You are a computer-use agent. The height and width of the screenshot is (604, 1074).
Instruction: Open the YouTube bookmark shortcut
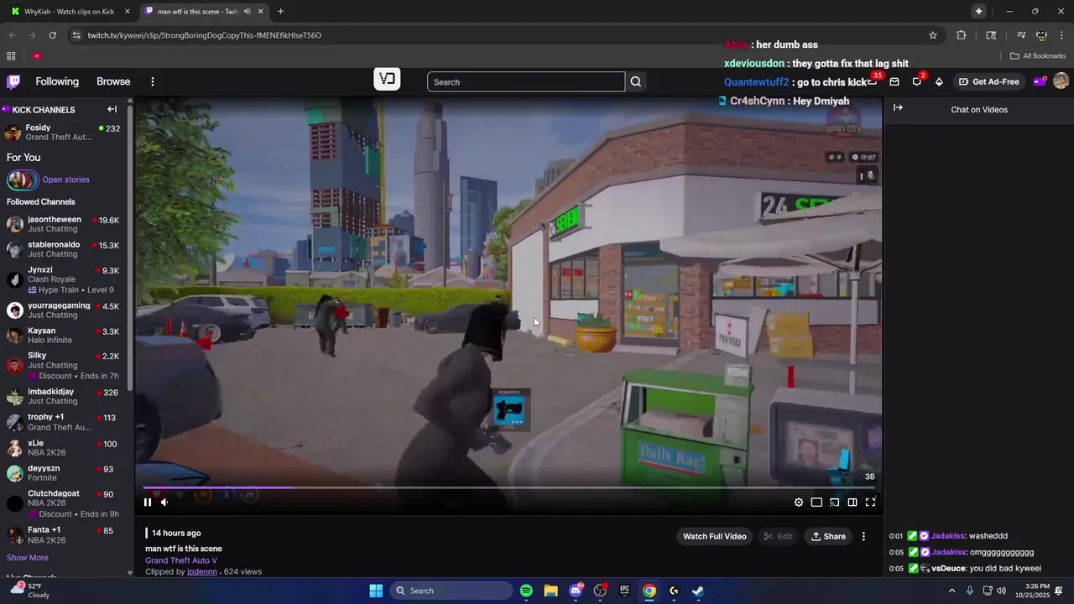[x=37, y=56]
